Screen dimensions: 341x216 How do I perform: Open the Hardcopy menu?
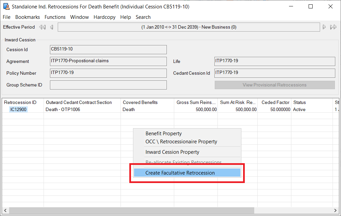click(105, 17)
